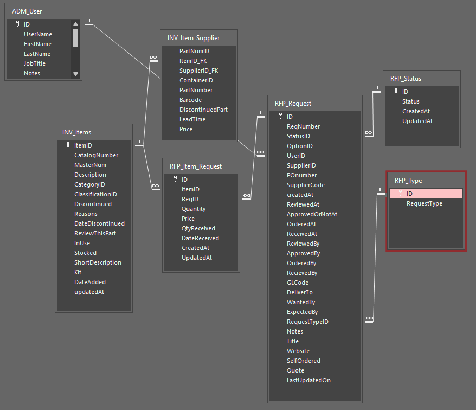476x410 pixels.
Task: Click the StatusID field in RFP_Request
Action: coord(298,136)
